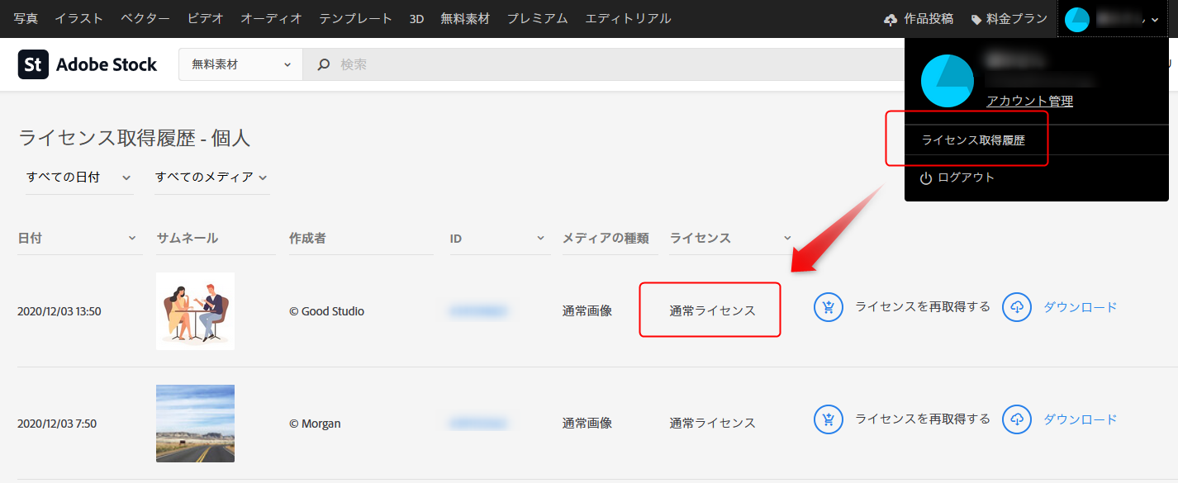Click the © Good Studio author text
Image resolution: width=1178 pixels, height=483 pixels.
point(326,311)
